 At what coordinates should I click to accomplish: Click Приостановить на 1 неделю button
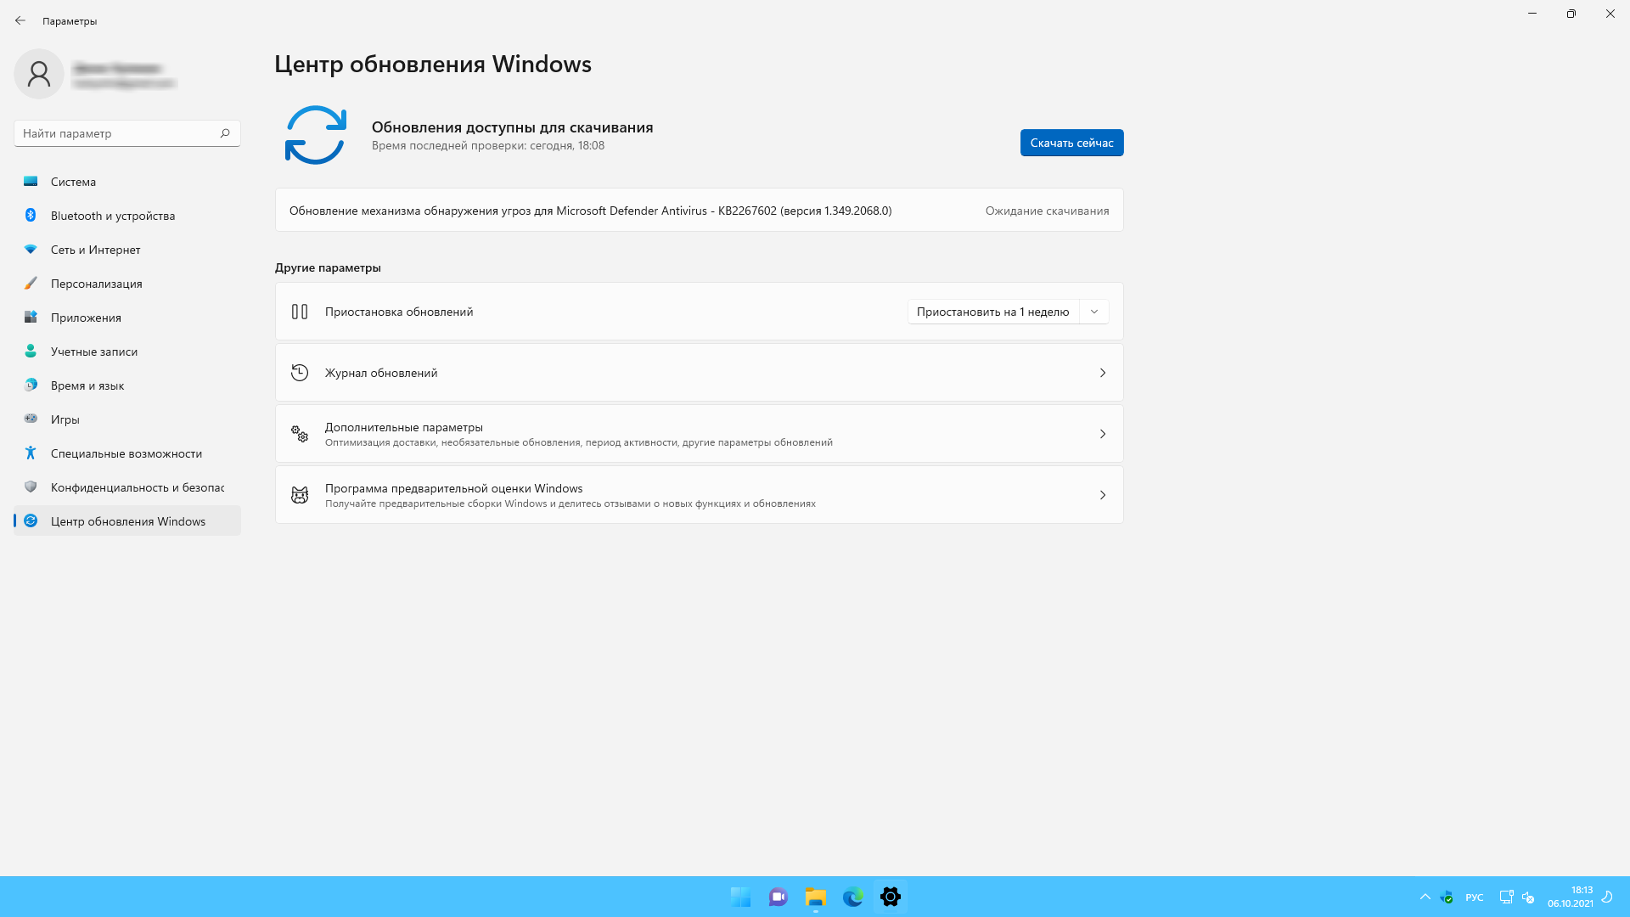click(992, 312)
